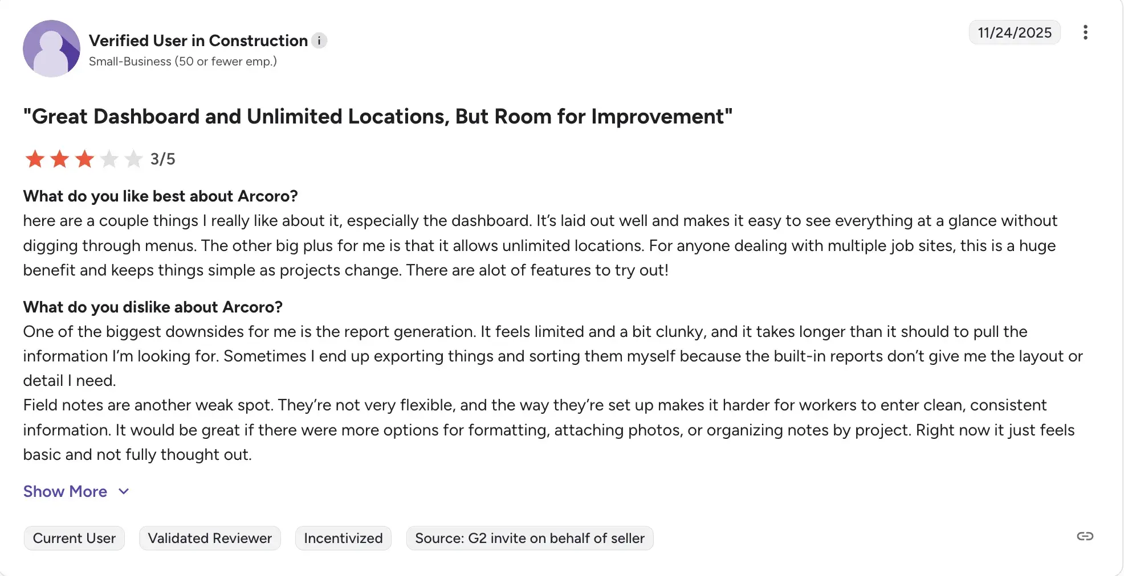
Task: Click the Incentivized tag
Action: [x=343, y=538]
